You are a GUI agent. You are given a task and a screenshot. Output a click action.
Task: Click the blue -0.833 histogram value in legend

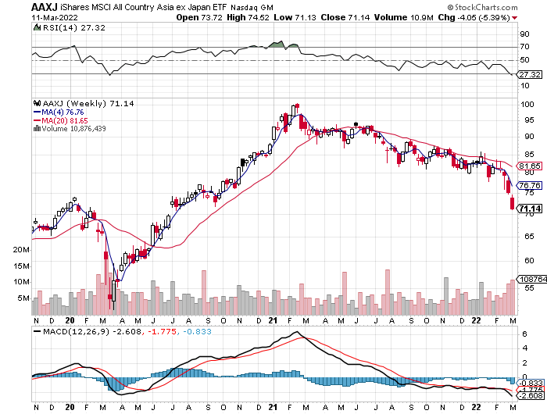point(197,331)
